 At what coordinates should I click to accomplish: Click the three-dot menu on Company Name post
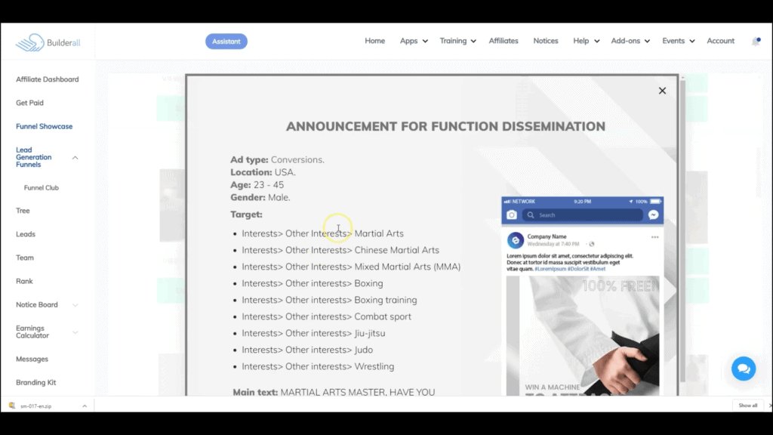pos(654,237)
